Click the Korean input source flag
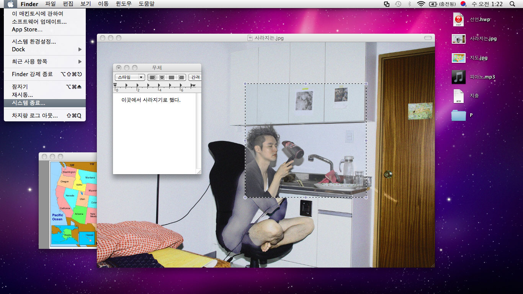Image resolution: width=523 pixels, height=294 pixels. 463,4
